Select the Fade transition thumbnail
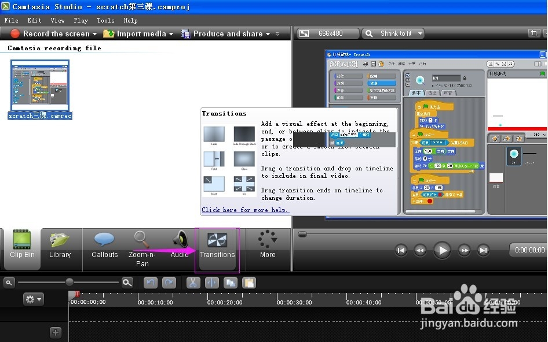Image resolution: width=548 pixels, height=342 pixels. pos(214,134)
